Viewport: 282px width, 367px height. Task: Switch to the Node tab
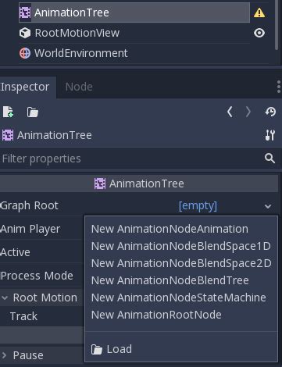point(79,87)
